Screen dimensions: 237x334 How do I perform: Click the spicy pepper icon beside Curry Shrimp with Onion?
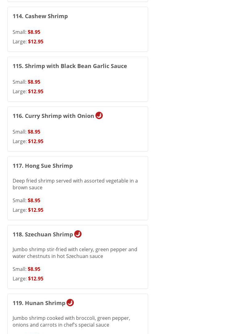(x=99, y=115)
